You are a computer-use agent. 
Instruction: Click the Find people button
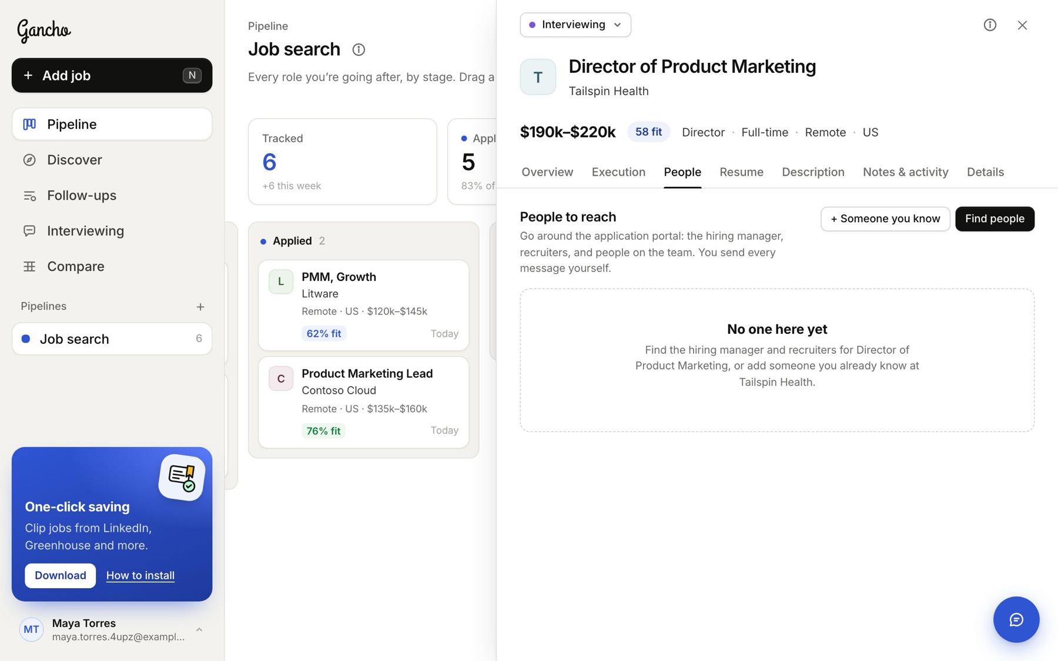click(995, 219)
